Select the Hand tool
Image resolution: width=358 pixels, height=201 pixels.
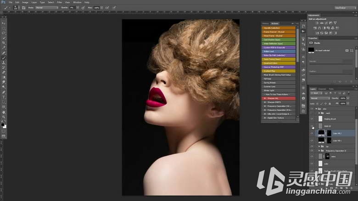coord(3,112)
